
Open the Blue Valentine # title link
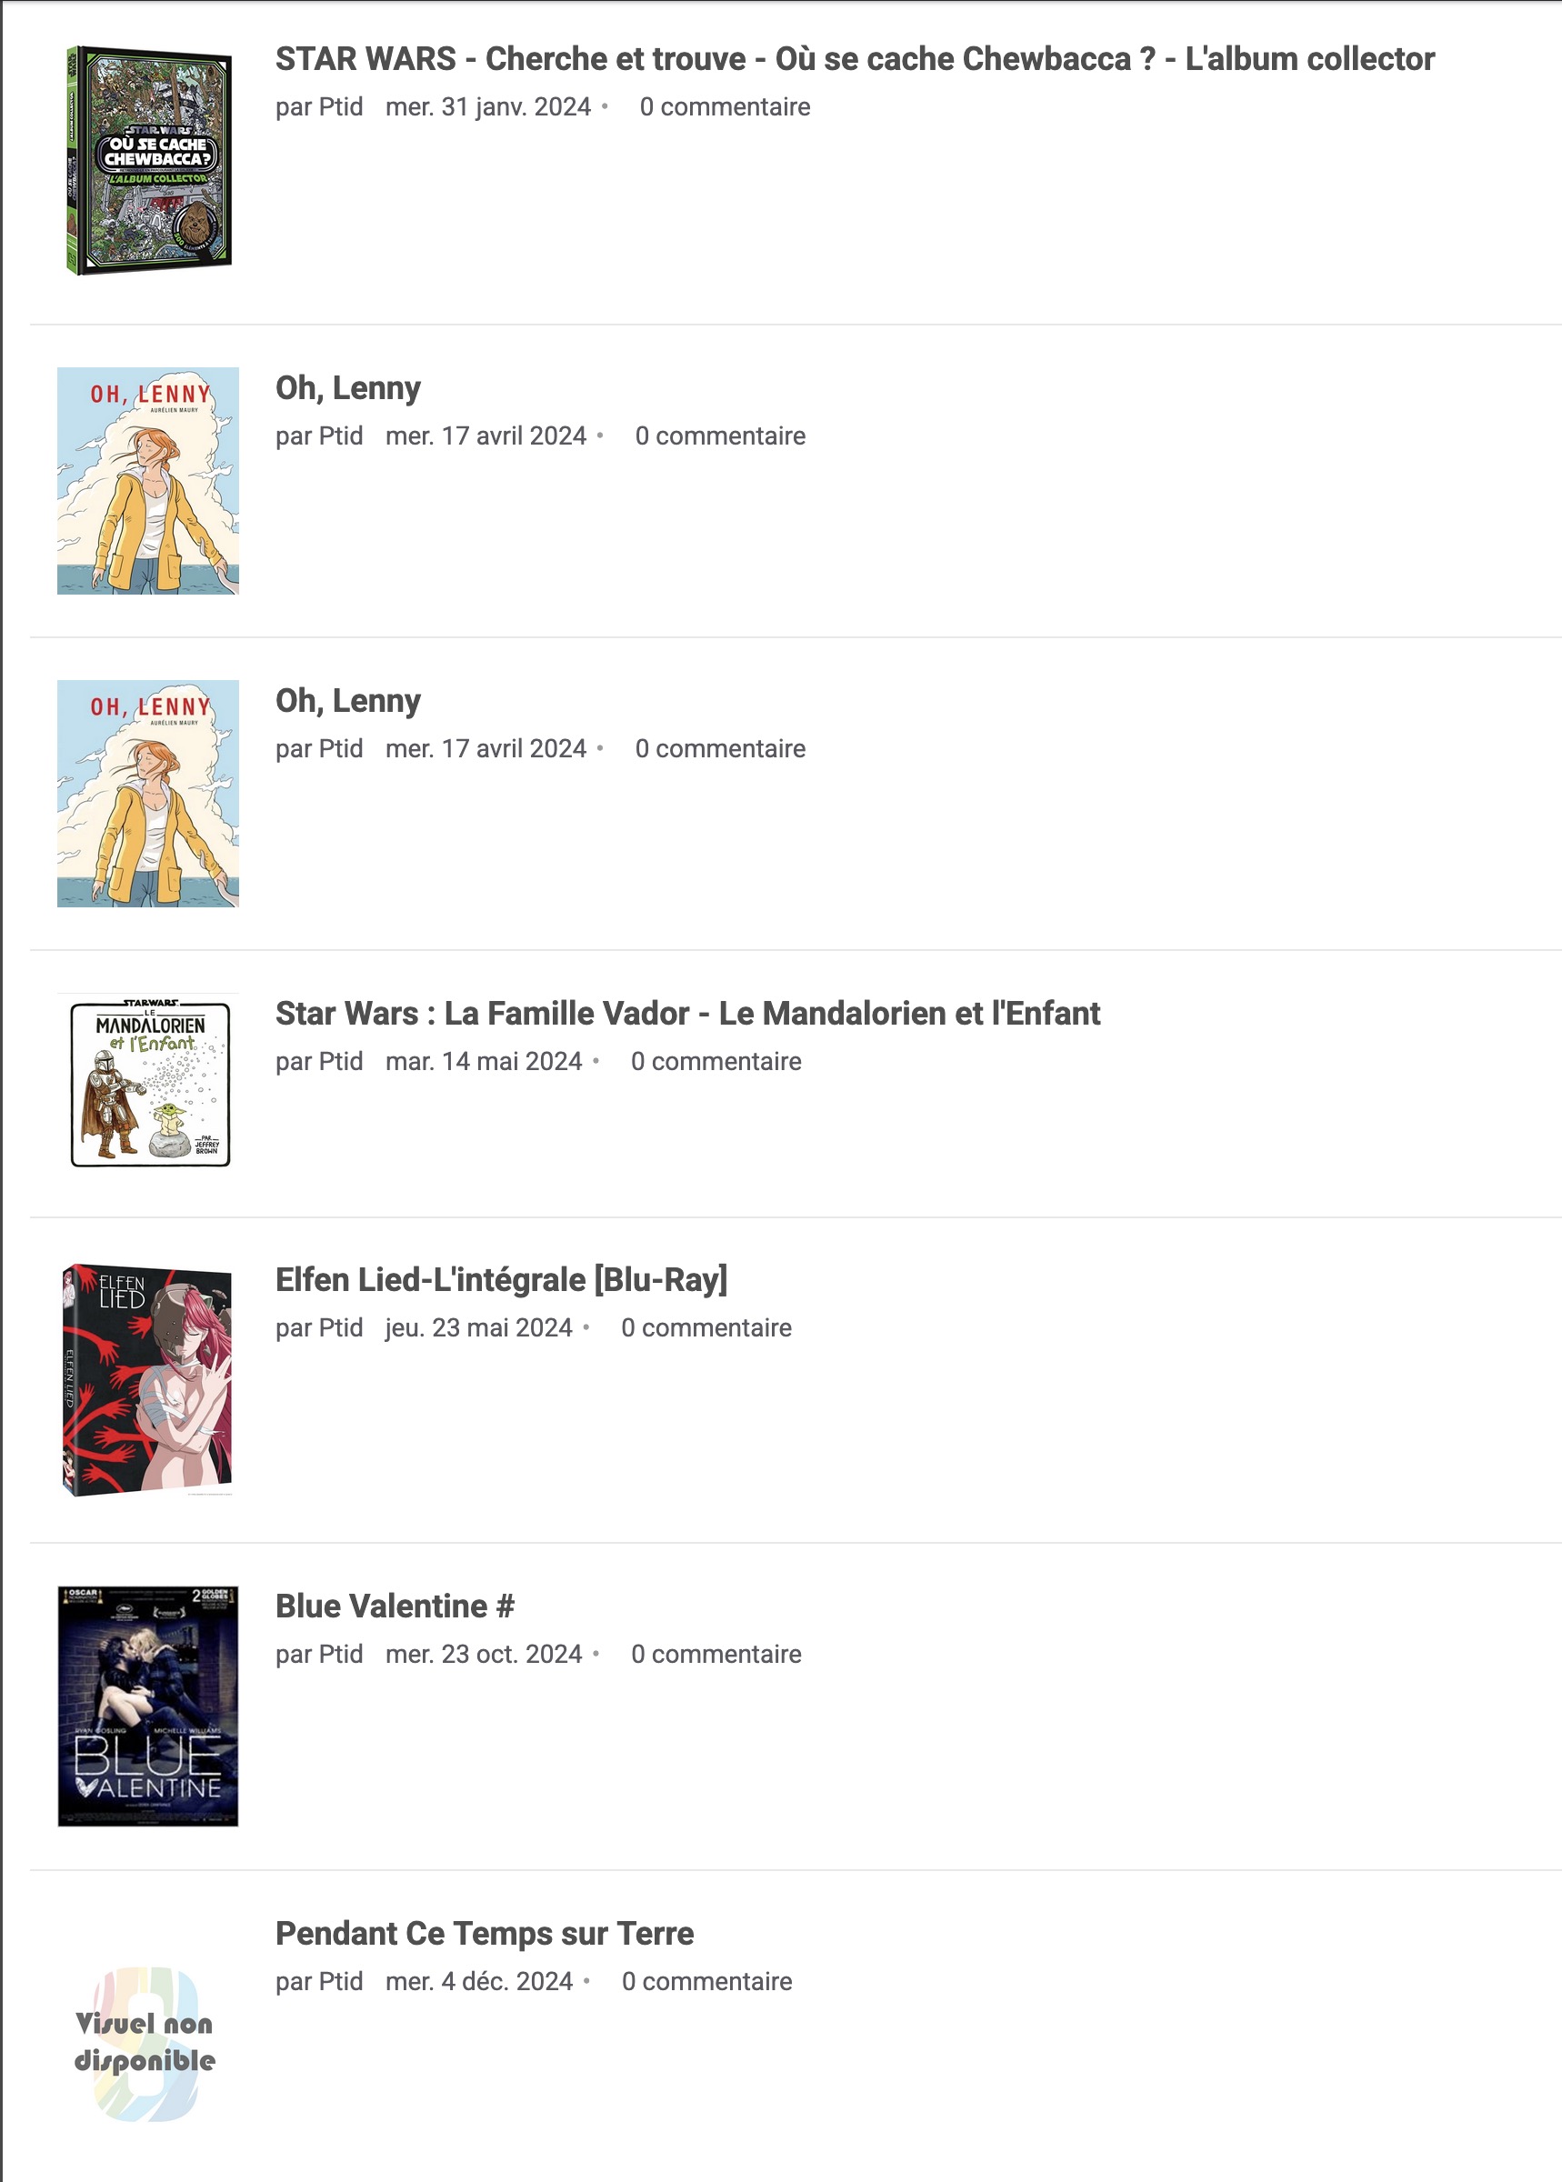pyautogui.click(x=396, y=1606)
